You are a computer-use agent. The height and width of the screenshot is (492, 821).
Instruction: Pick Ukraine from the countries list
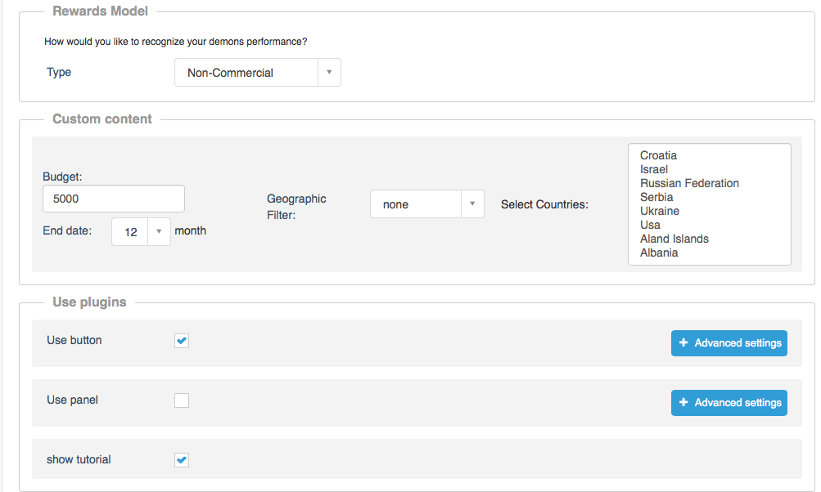click(x=660, y=211)
